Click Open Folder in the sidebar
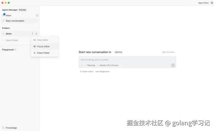Viewport: 214px width, 131px height. pos(12,40)
